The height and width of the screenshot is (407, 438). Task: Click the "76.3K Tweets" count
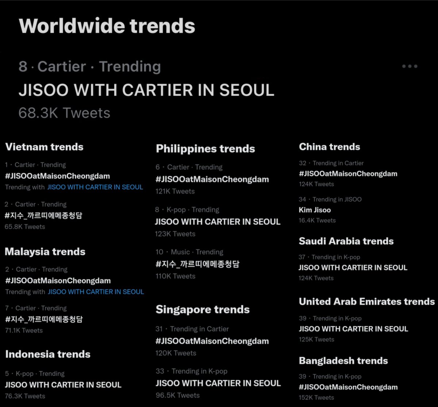tap(25, 396)
